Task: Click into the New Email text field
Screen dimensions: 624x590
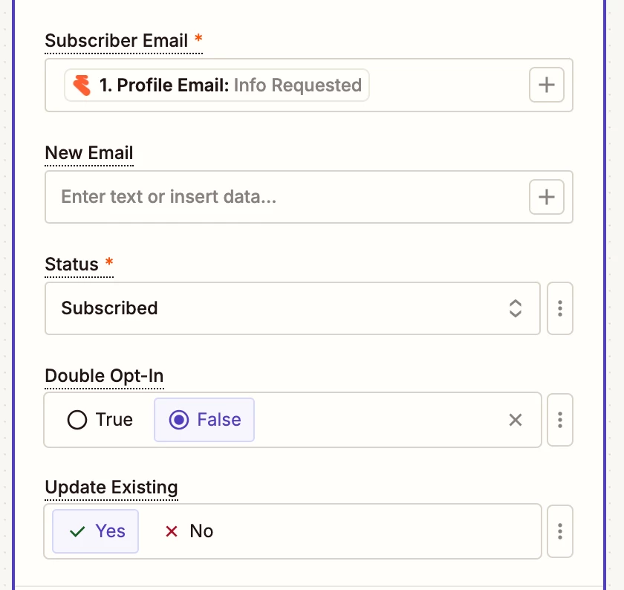Action: 287,197
